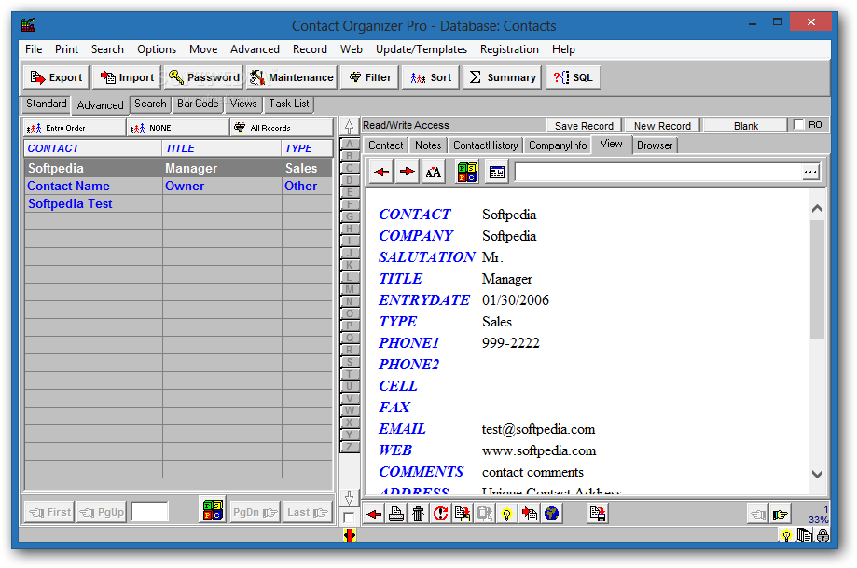Click the ellipsis button beside the View field
The width and height of the screenshot is (857, 568).
pyautogui.click(x=810, y=173)
